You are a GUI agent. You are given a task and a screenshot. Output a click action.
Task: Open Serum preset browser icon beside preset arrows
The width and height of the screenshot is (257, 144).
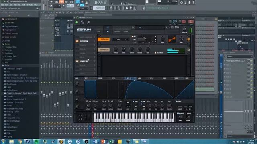(172, 28)
